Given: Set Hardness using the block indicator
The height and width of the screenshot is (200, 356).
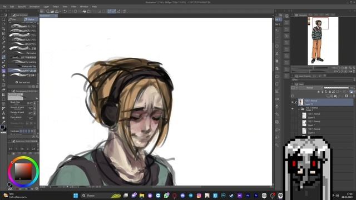Looking at the screenshot, I should [27, 131].
